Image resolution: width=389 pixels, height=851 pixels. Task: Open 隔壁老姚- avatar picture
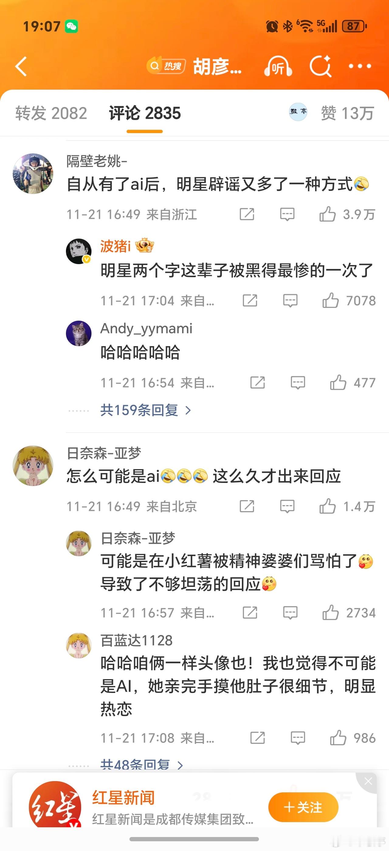point(33,174)
